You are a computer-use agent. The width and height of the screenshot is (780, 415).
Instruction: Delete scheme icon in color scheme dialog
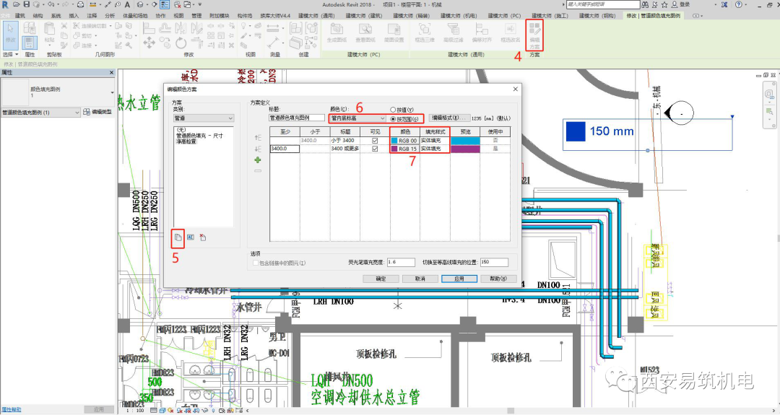202,237
